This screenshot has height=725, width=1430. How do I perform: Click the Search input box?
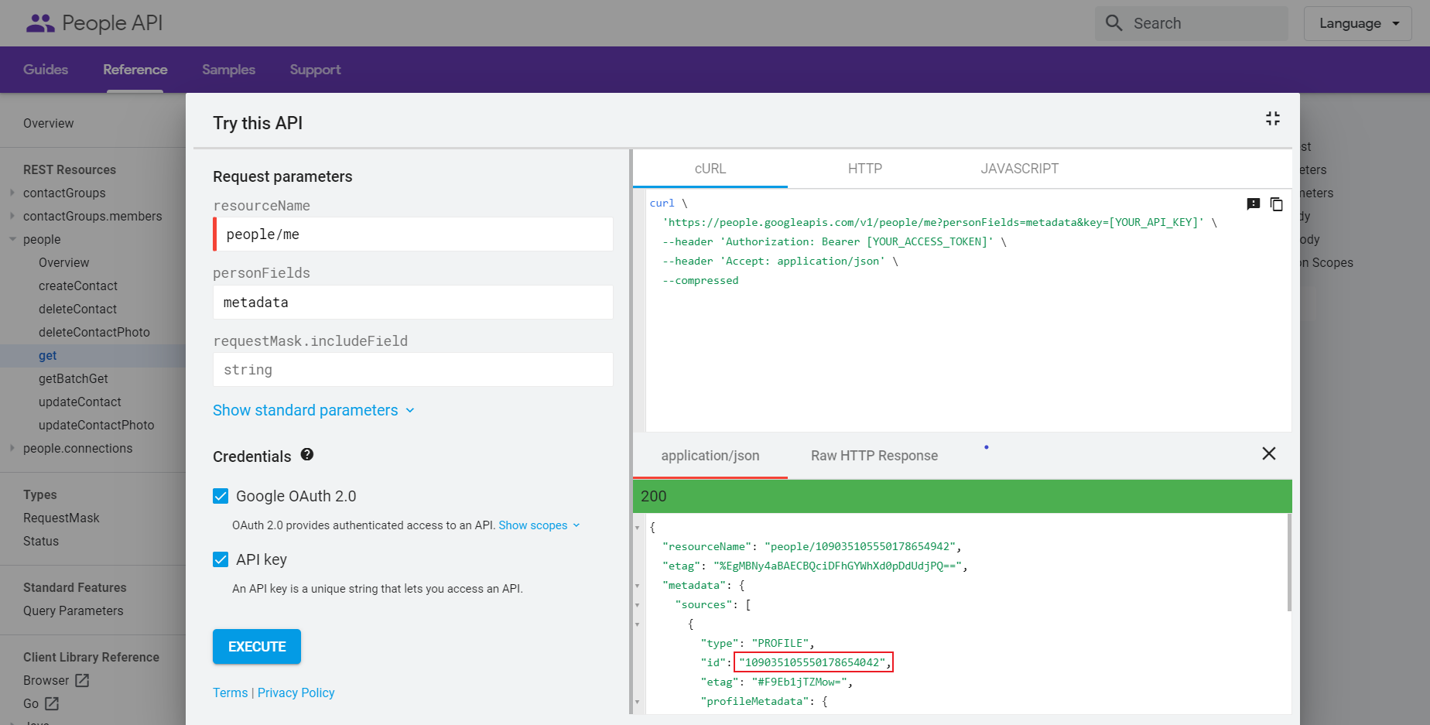[1192, 23]
